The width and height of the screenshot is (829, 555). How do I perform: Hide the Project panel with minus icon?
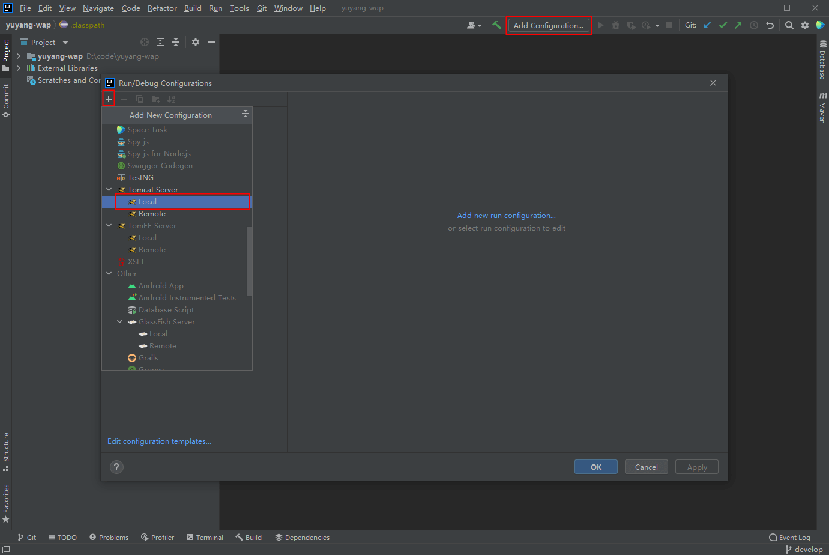[211, 42]
